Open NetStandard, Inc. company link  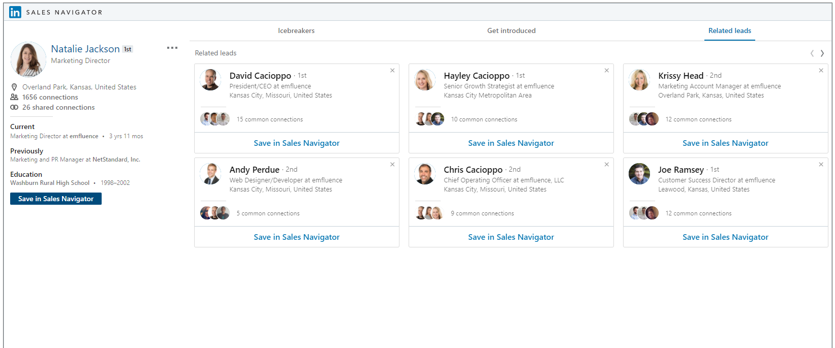click(x=116, y=160)
